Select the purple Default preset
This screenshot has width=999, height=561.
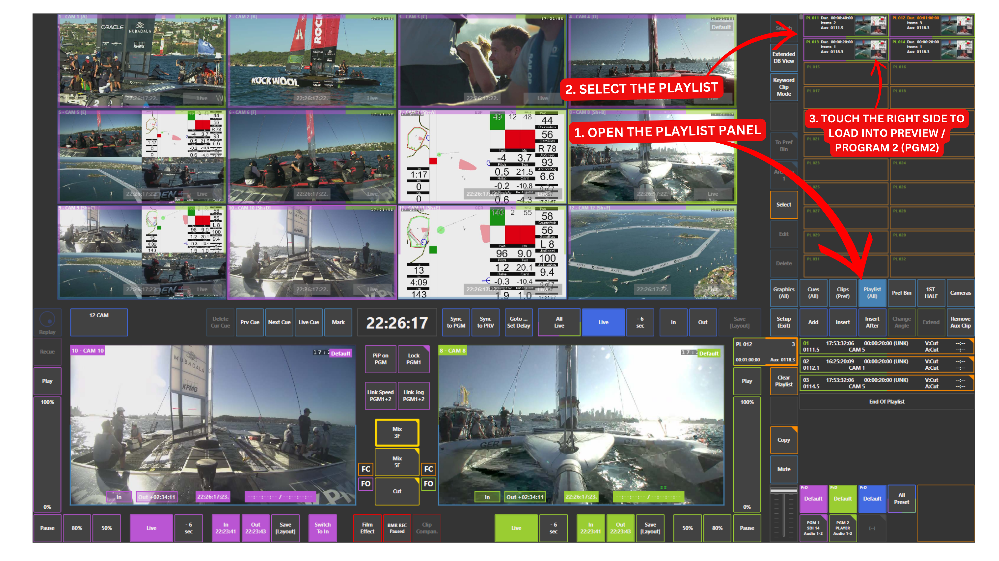tap(813, 499)
